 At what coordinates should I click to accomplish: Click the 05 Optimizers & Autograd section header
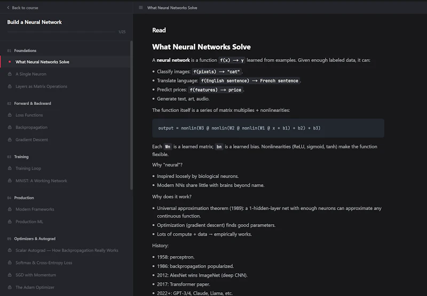31,238
